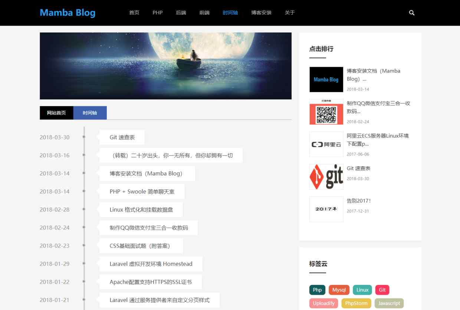
Task: Switch to the 网站首页 tab
Action: [56, 113]
